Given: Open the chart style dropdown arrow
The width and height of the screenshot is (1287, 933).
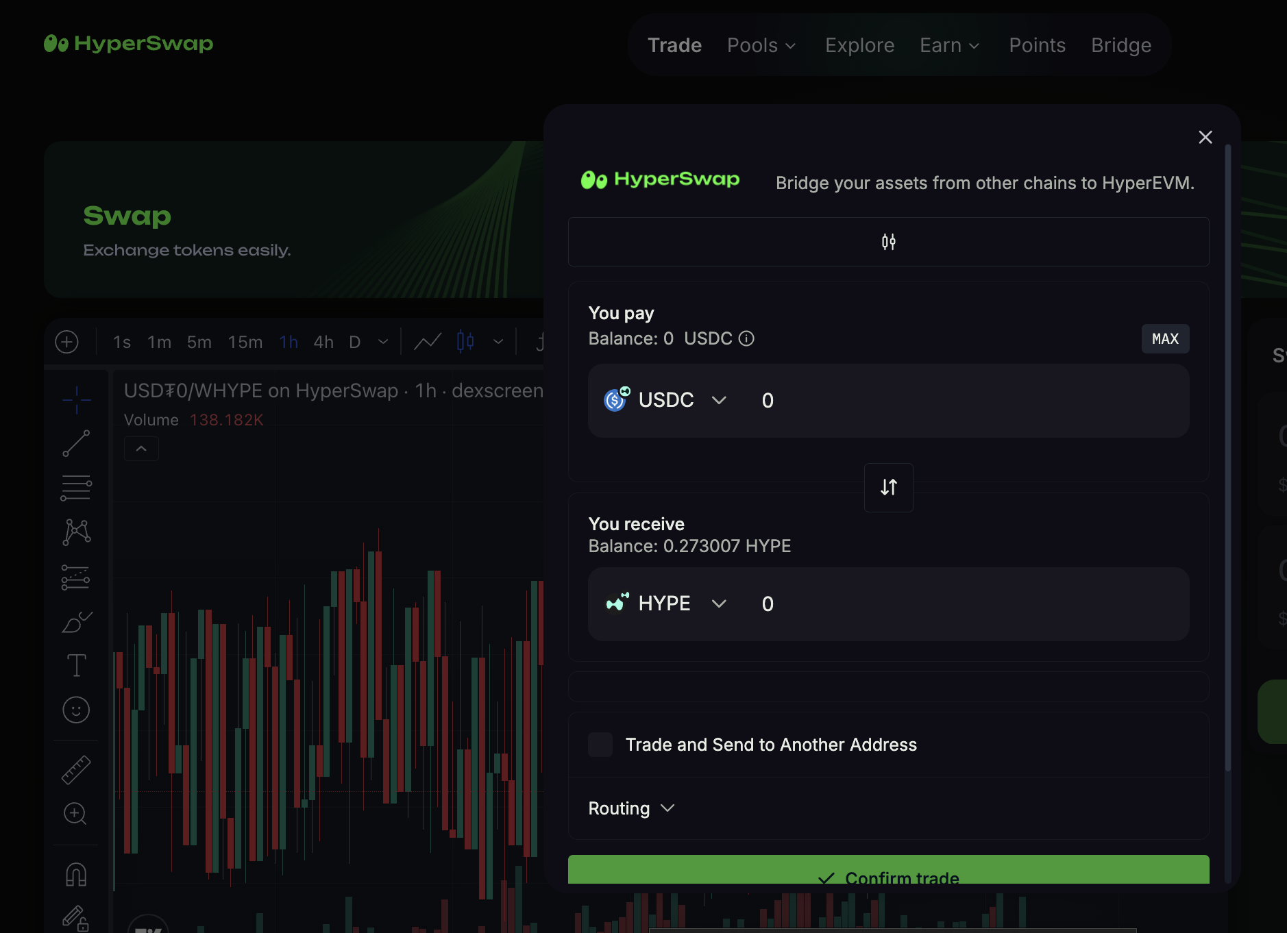Looking at the screenshot, I should point(498,342).
